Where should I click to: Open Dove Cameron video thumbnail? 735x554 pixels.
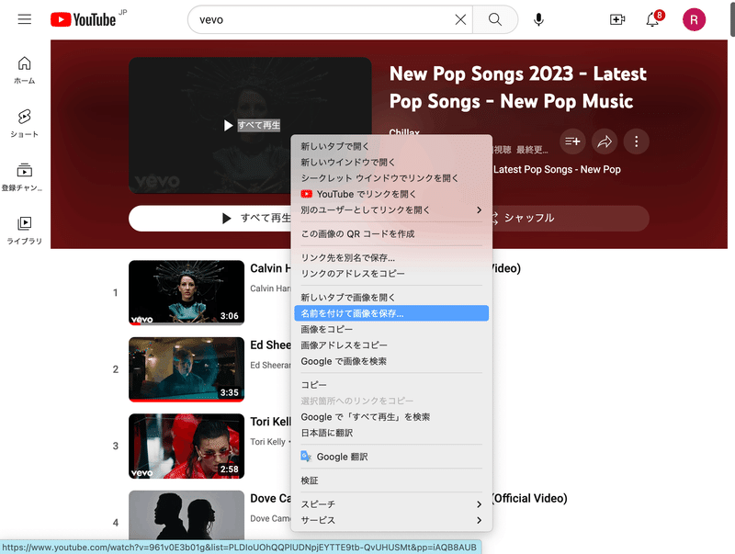tap(187, 514)
